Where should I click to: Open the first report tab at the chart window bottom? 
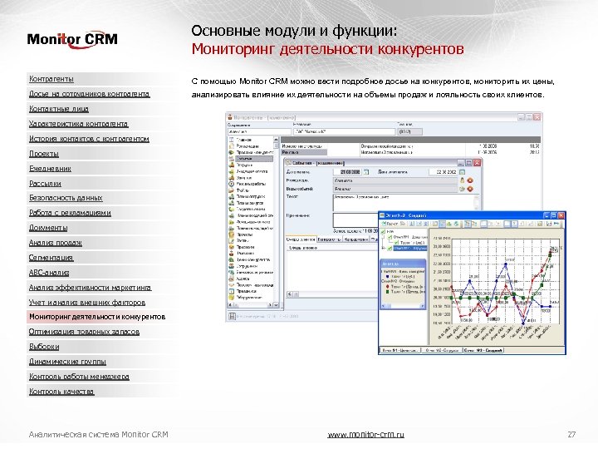pos(400,350)
